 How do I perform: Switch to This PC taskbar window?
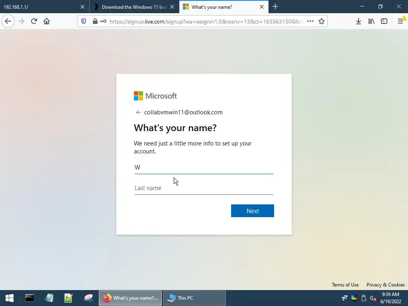(x=194, y=298)
